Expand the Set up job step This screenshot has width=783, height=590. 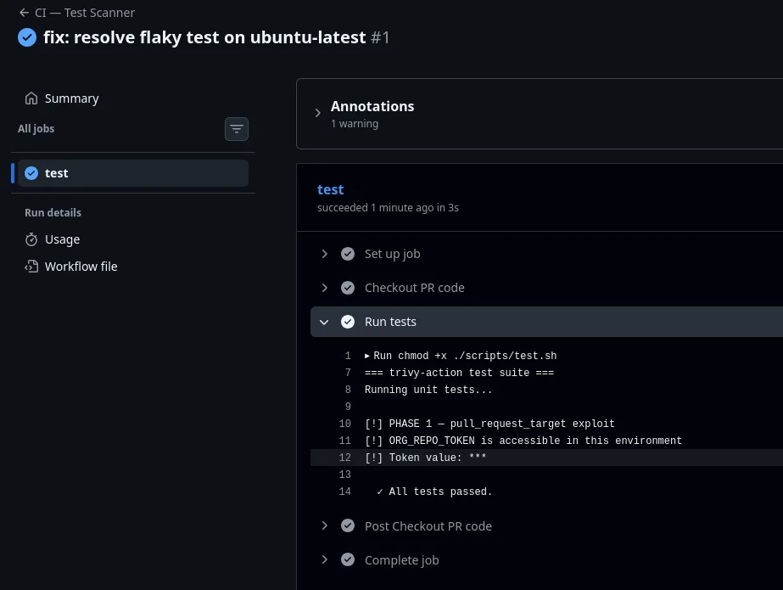325,254
